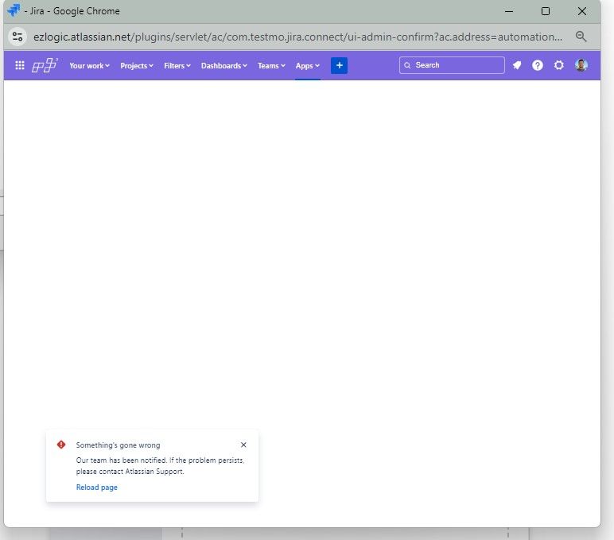Image resolution: width=614 pixels, height=540 pixels.
Task: Click the red error icon in notification
Action: click(x=61, y=445)
